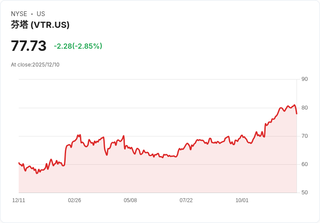Click the 77.73 closing price

[x=29, y=46]
